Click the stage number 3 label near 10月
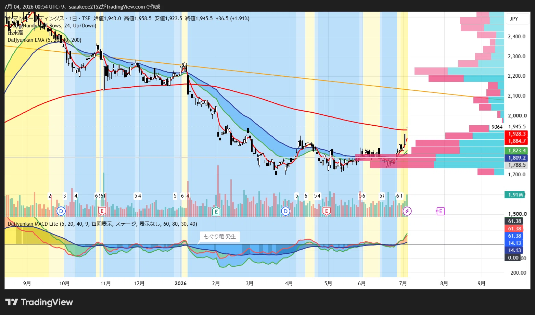Screen dimensions: 535x315 coord(65,196)
